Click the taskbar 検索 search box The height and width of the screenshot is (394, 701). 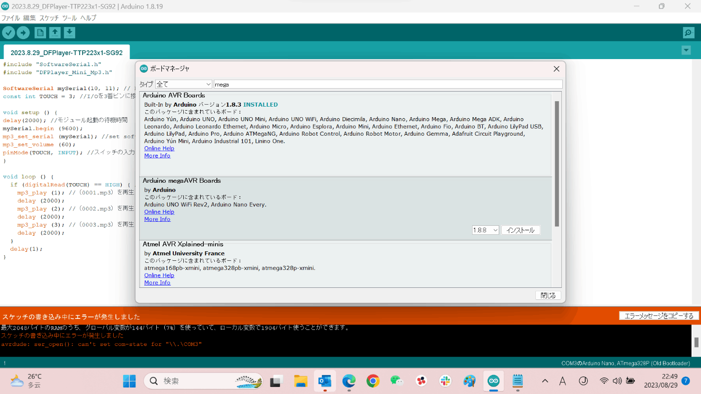203,381
